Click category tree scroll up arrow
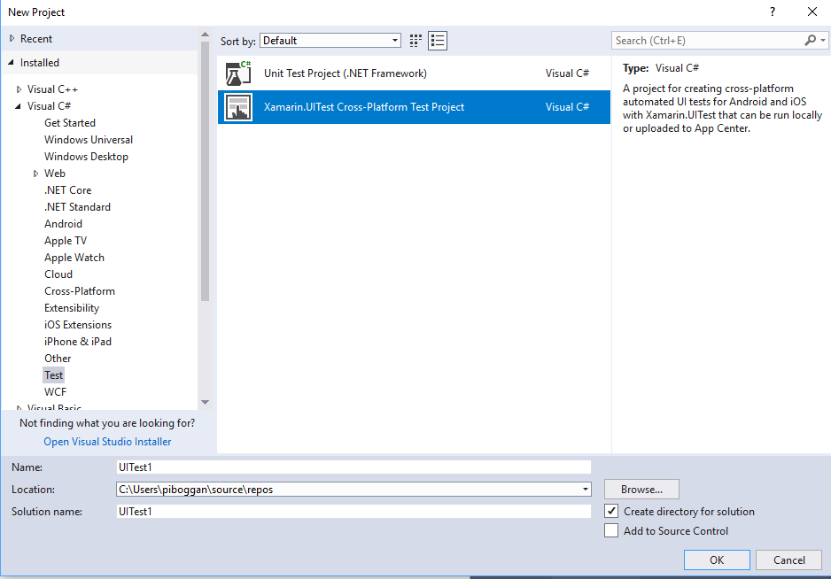Image resolution: width=831 pixels, height=579 pixels. click(206, 35)
